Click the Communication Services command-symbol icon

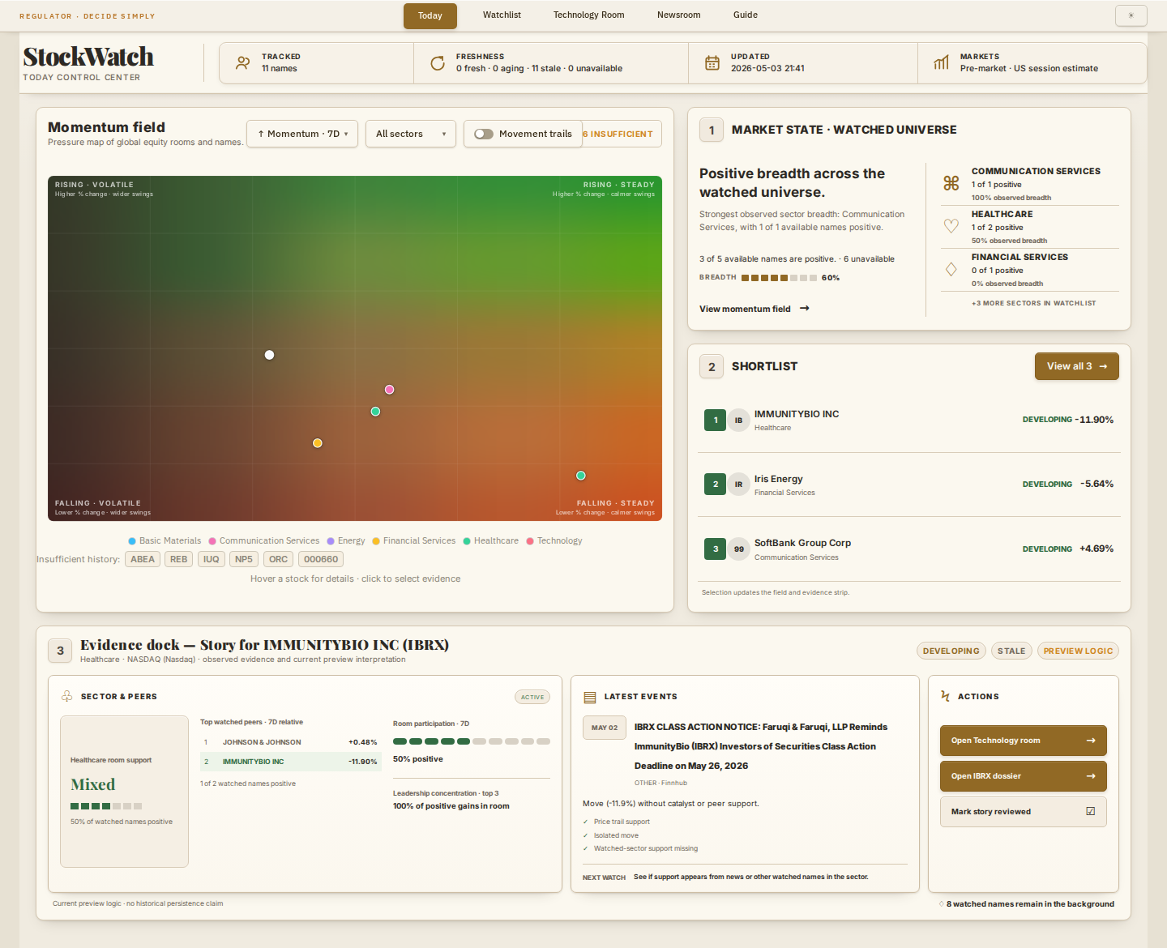point(951,183)
